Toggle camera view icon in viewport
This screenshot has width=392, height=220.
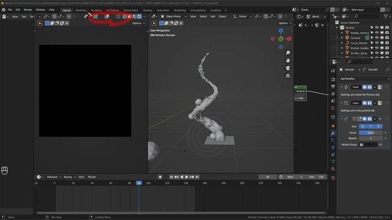(288, 68)
